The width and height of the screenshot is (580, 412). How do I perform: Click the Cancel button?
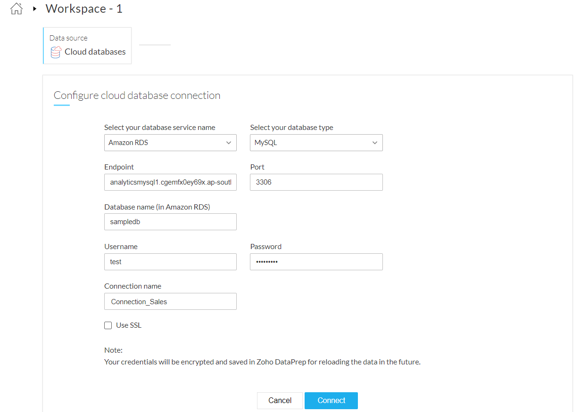280,401
